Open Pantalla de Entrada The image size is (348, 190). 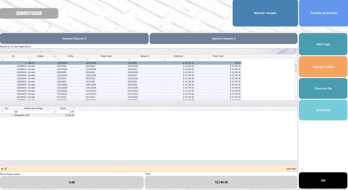tap(324, 13)
